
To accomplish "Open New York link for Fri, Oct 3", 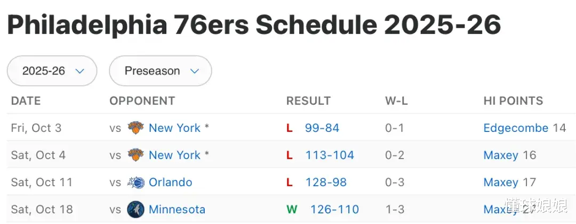I will [174, 128].
